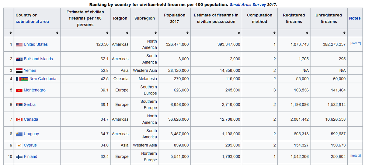This screenshot has width=365, height=165.
Task: Sort by firearms in civilian possession column
Action: [238, 33]
